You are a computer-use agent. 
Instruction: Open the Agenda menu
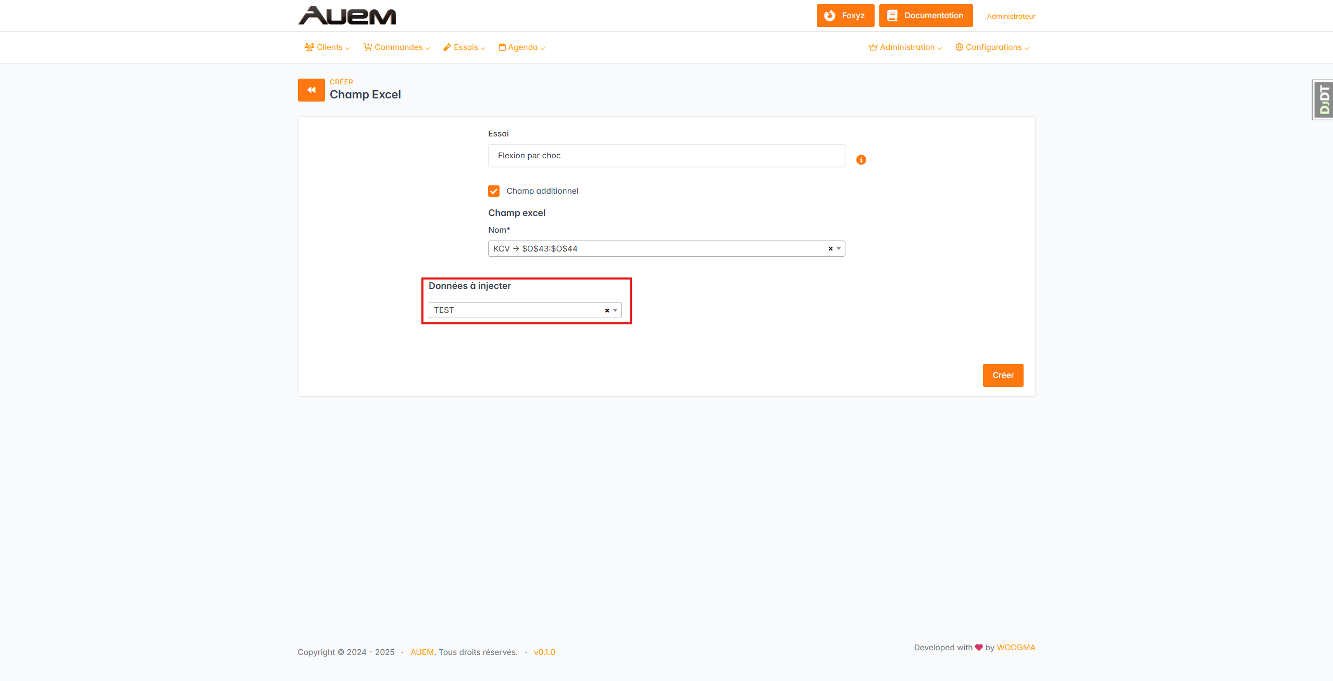click(521, 47)
